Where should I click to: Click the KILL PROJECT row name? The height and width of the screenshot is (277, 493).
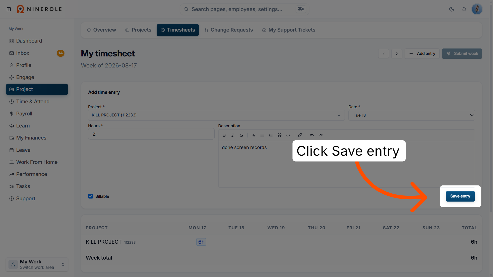(x=104, y=242)
